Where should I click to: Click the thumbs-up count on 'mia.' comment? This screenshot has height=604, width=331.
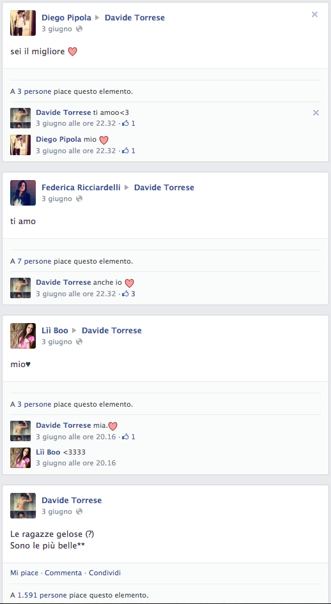click(128, 437)
